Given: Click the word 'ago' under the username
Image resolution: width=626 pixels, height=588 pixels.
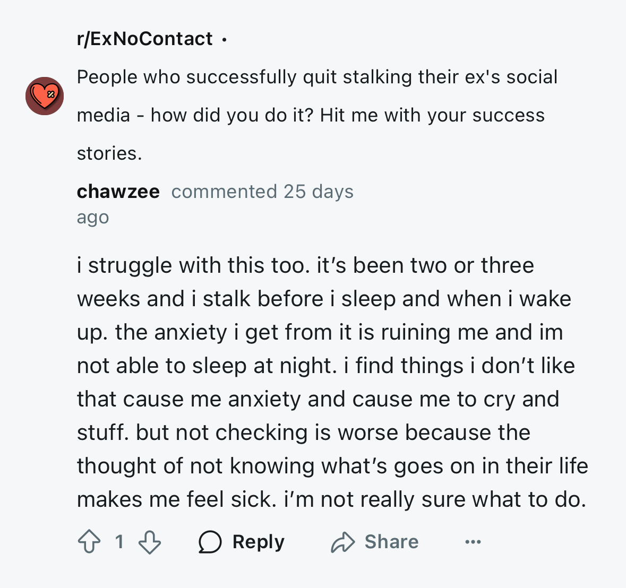Looking at the screenshot, I should [92, 218].
